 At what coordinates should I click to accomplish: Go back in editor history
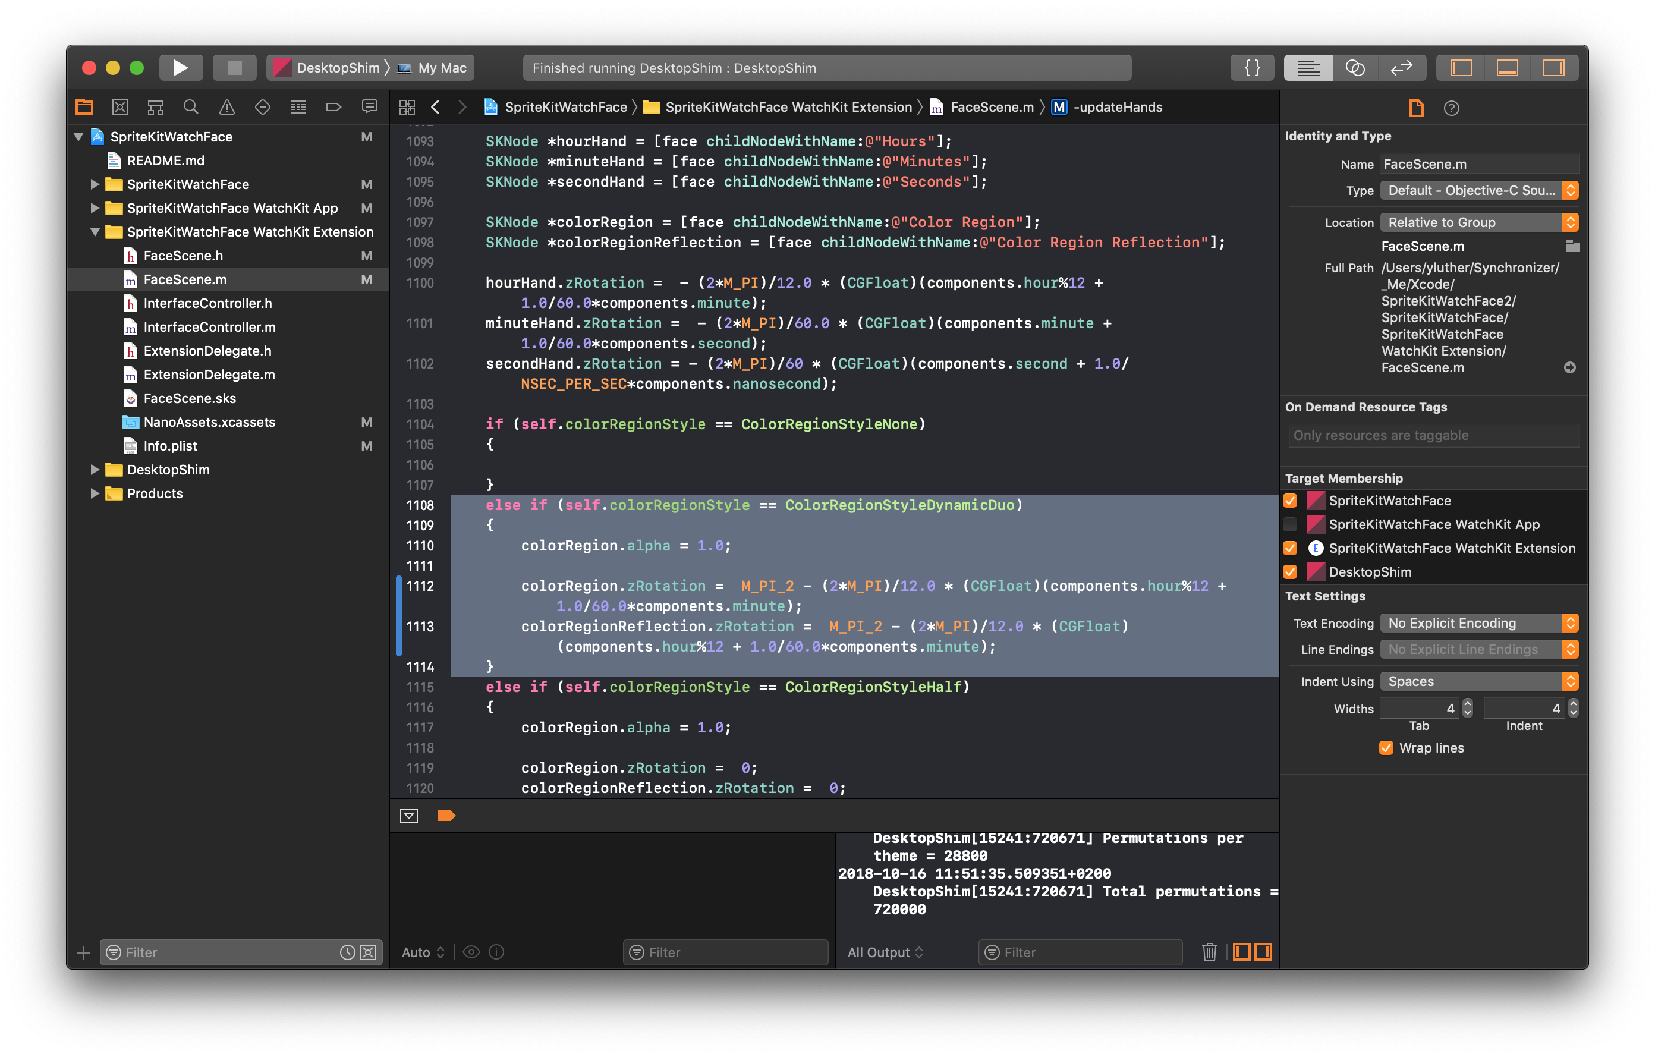pyautogui.click(x=435, y=107)
